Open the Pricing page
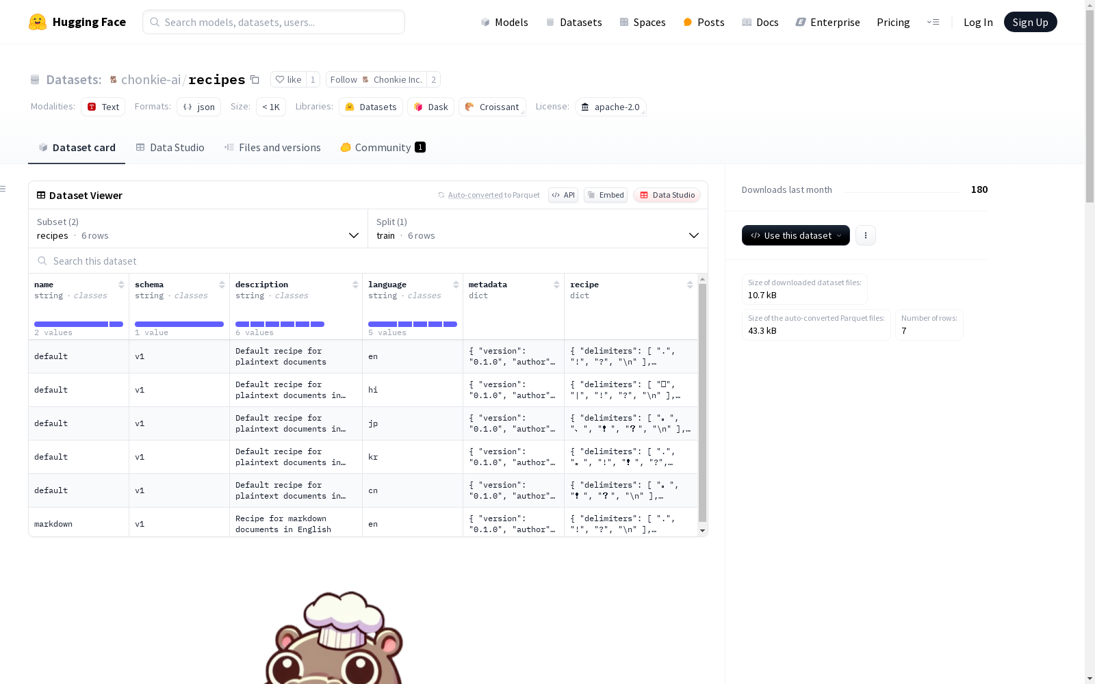This screenshot has height=684, width=1095. (x=893, y=22)
